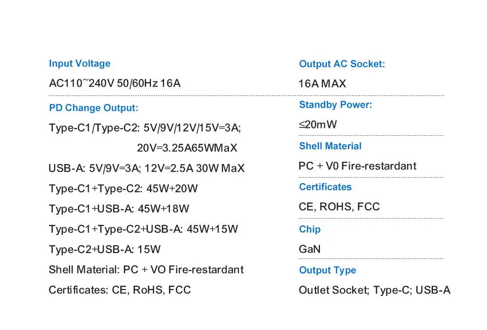Click the Output AC Socket heading
Image resolution: width=487 pixels, height=330 pixels.
coord(342,64)
